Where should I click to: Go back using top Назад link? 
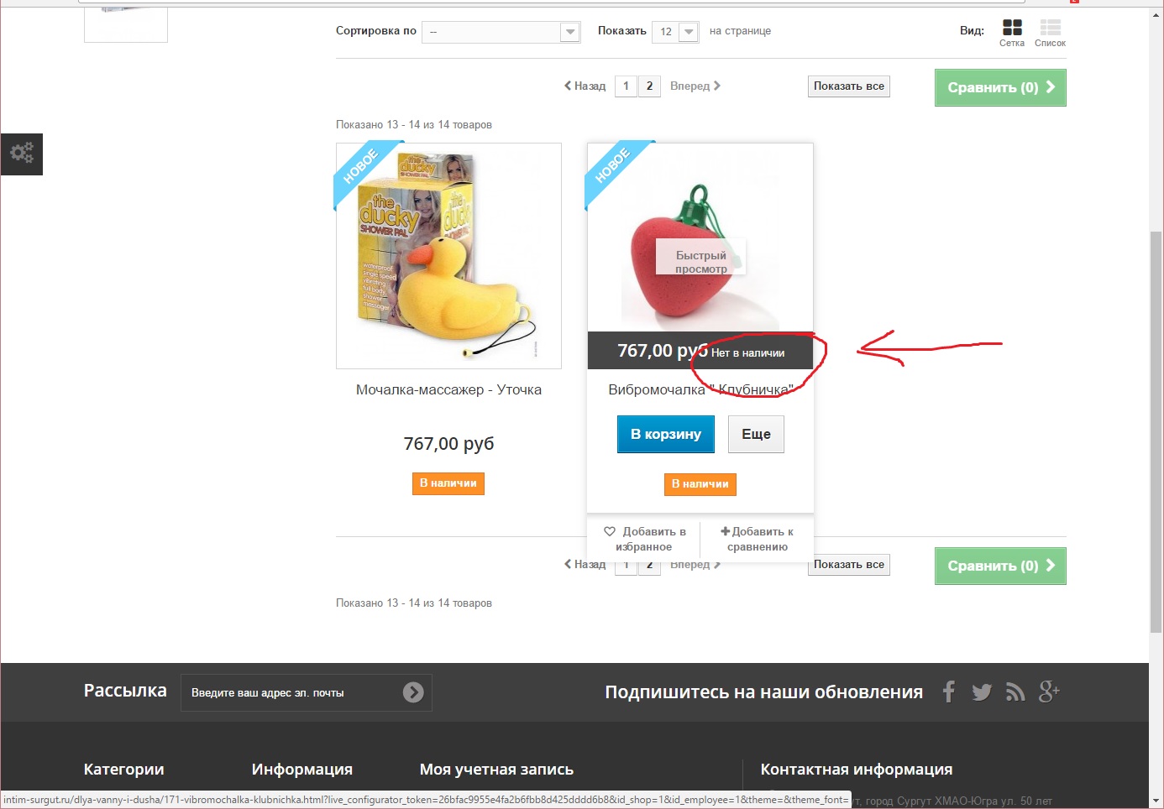tap(585, 86)
